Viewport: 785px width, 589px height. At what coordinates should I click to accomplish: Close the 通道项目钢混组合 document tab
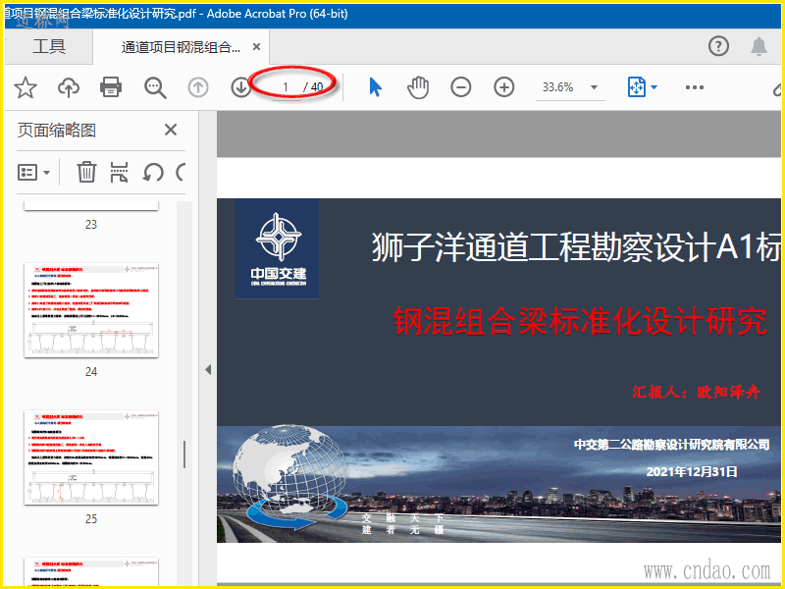click(x=256, y=46)
